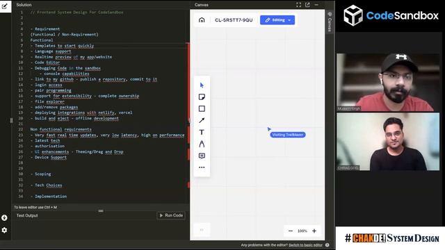Open more tools ellipsis in canvas toolbar
445x250 pixels.
[x=202, y=167]
